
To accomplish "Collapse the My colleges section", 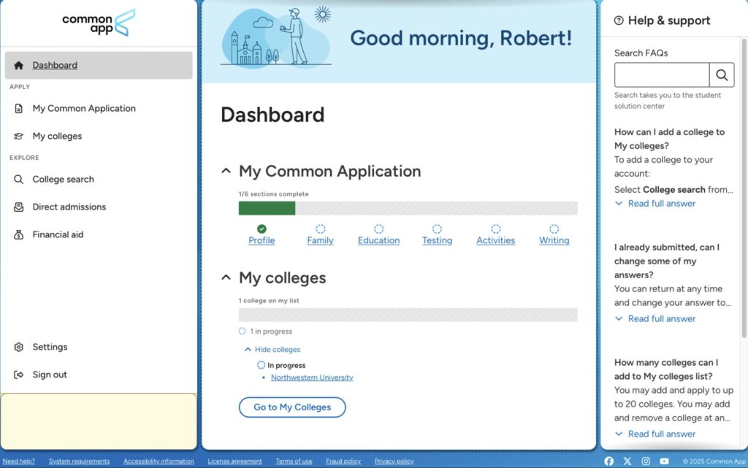I will tap(226, 278).
